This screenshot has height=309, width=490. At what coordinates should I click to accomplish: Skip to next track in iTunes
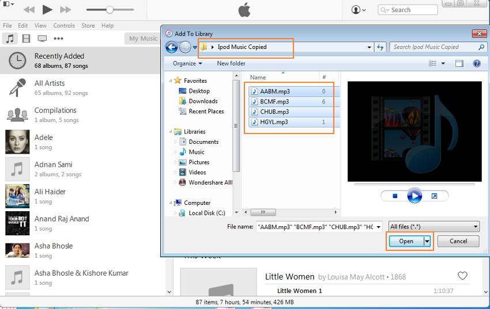tap(66, 10)
